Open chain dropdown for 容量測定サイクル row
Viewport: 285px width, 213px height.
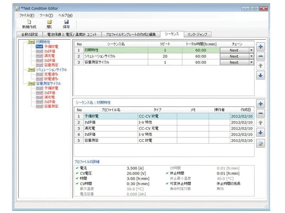coord(250,62)
